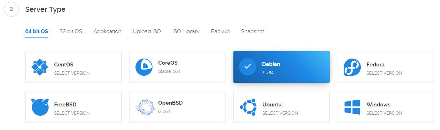Open the Application tab
This screenshot has height=130, width=440.
107,31
